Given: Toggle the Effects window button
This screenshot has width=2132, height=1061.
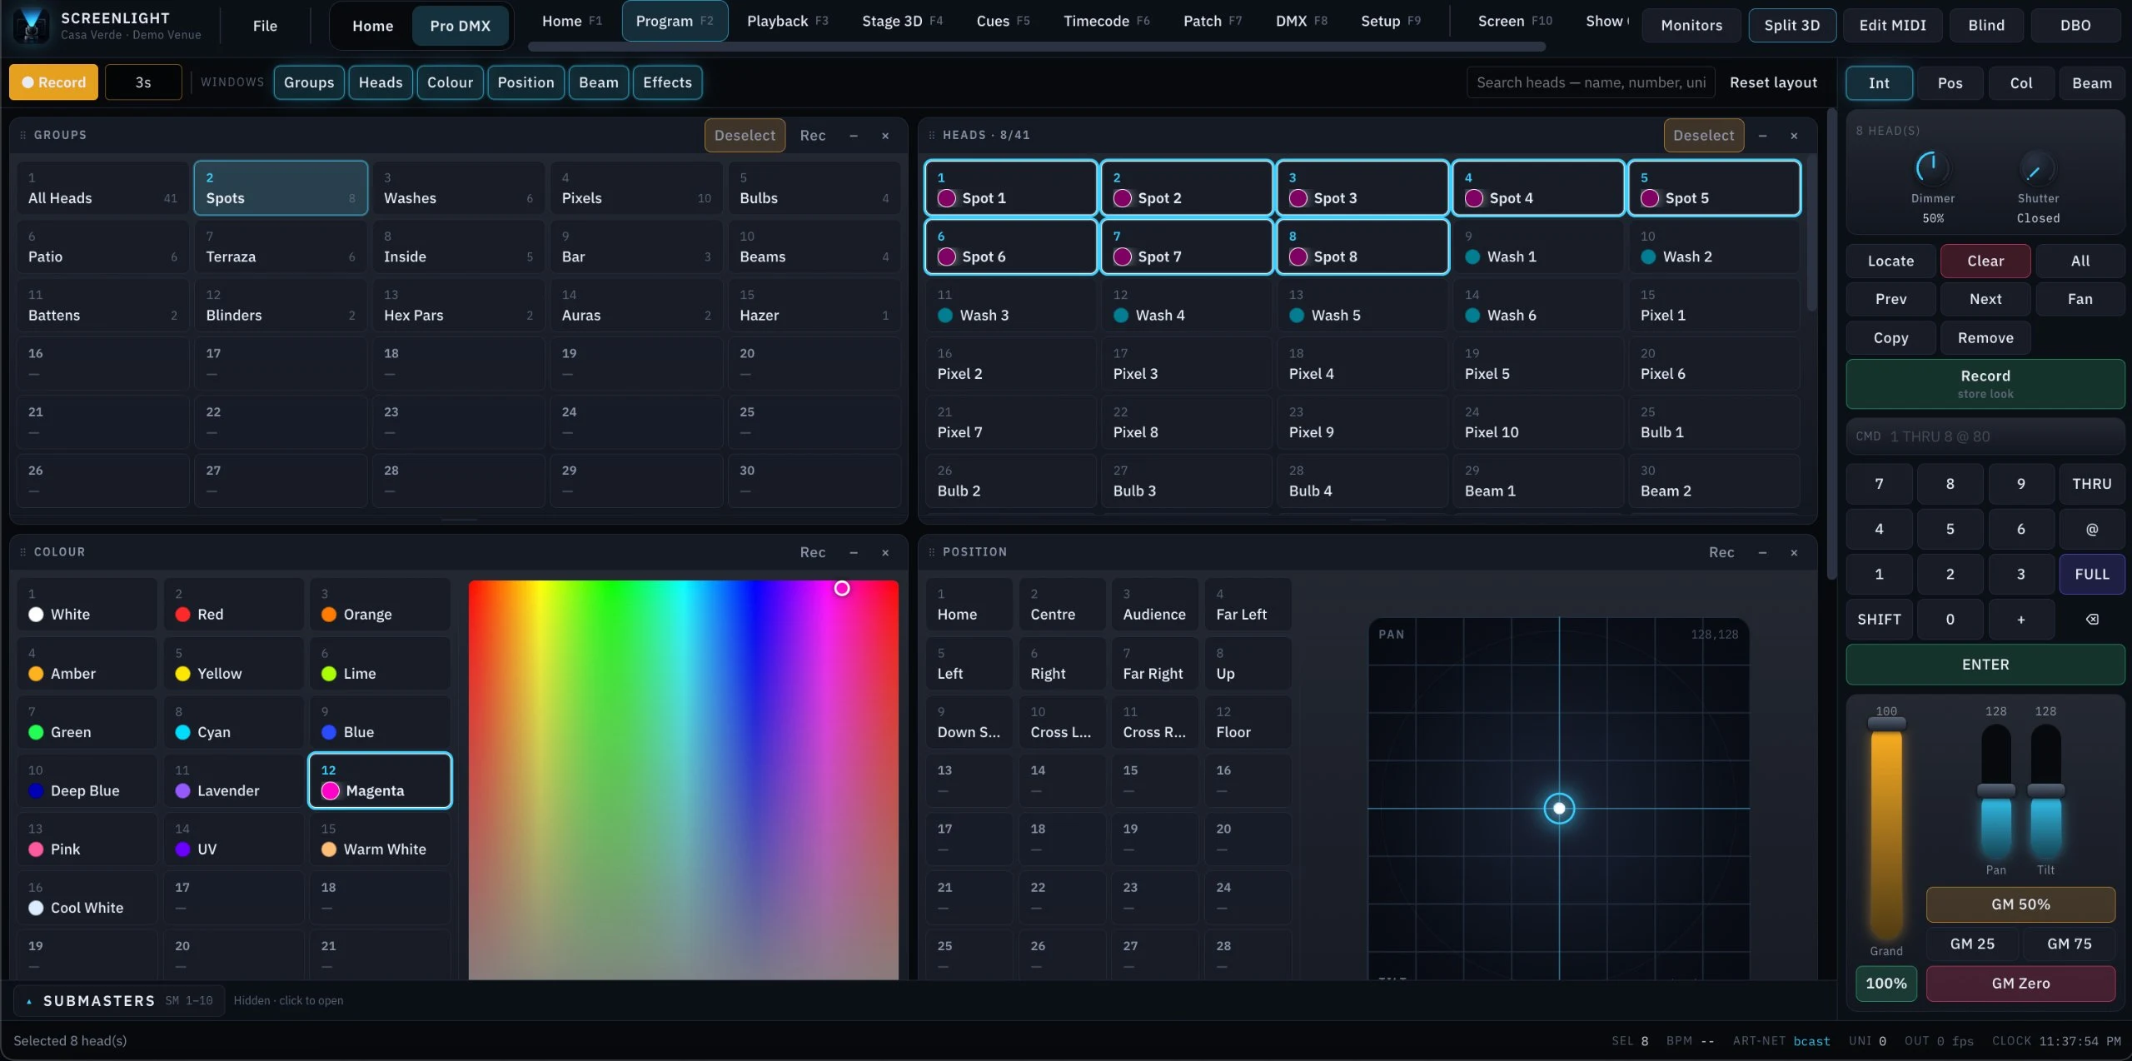Looking at the screenshot, I should click(667, 82).
